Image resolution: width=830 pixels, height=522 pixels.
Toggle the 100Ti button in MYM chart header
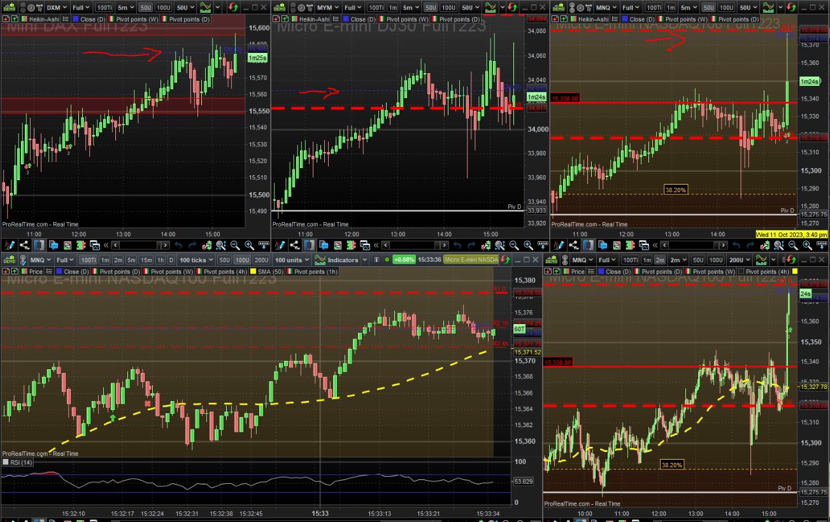tap(376, 8)
